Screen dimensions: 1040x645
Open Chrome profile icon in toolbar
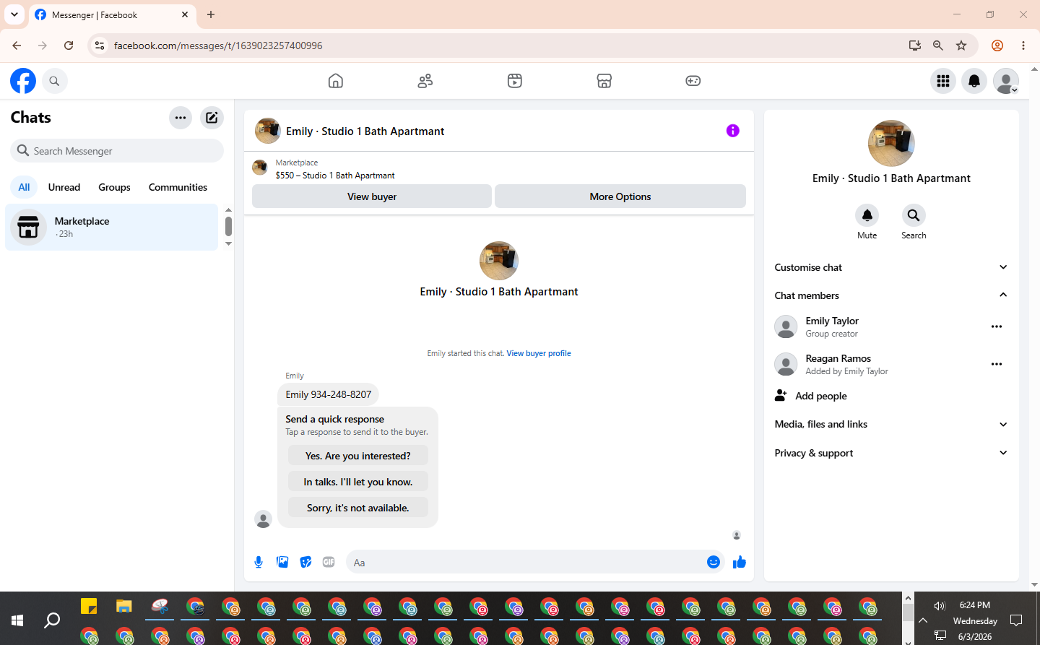pyautogui.click(x=997, y=46)
